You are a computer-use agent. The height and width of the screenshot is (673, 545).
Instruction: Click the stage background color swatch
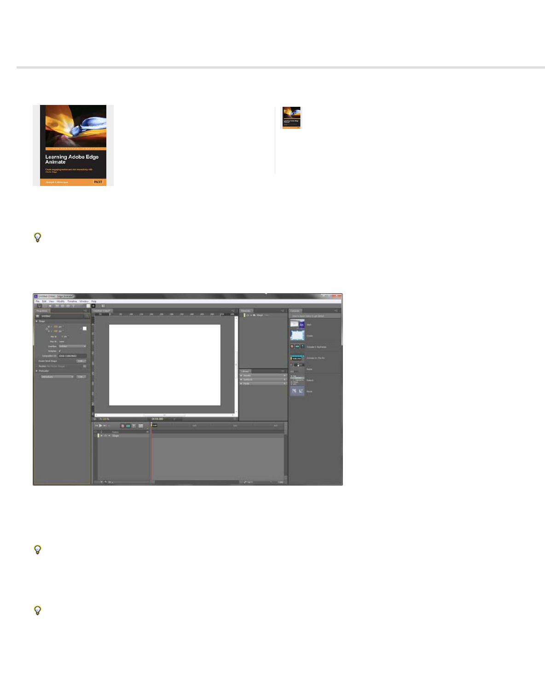tap(85, 328)
